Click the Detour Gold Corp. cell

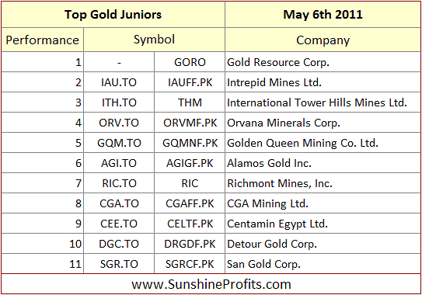coord(323,244)
